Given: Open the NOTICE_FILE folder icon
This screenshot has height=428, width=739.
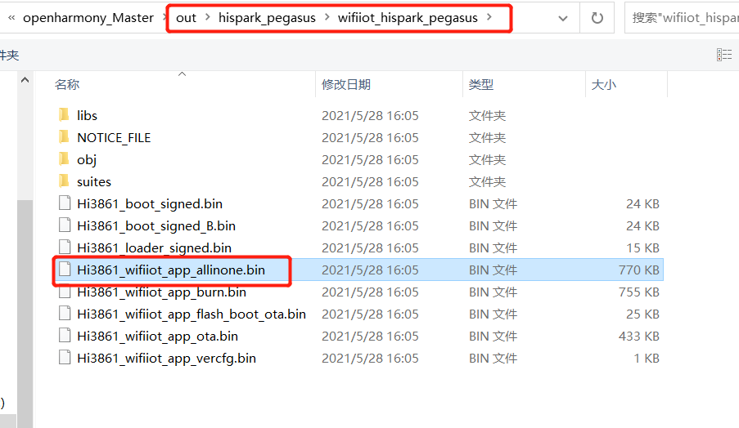Looking at the screenshot, I should pos(64,137).
